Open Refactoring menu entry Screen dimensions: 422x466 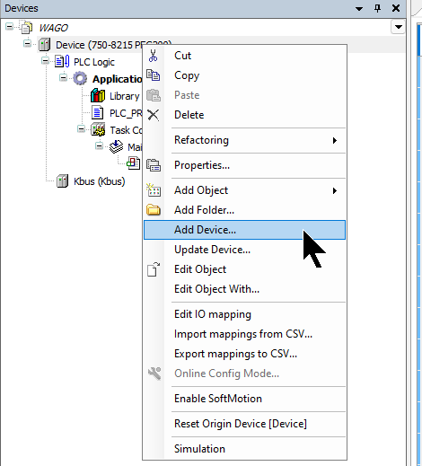(x=244, y=140)
